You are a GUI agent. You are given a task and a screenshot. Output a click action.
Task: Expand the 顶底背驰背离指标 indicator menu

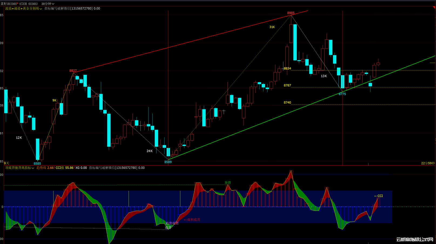coord(20,168)
